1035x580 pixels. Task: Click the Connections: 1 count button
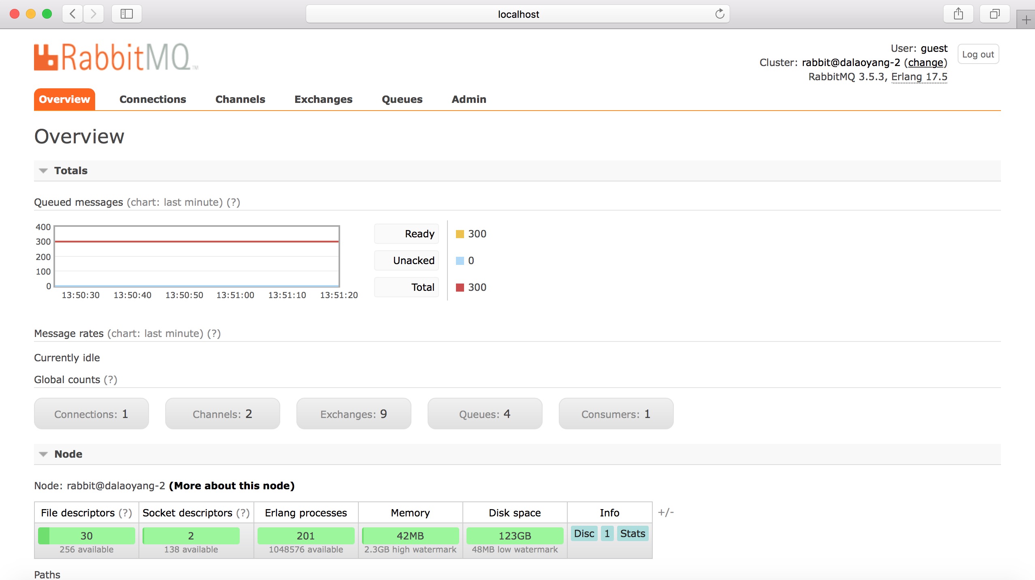tap(92, 414)
